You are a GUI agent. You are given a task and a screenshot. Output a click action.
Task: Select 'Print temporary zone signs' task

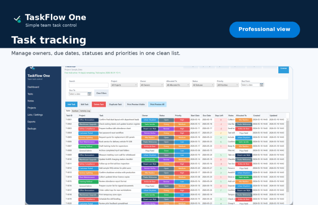[x=110, y=194]
